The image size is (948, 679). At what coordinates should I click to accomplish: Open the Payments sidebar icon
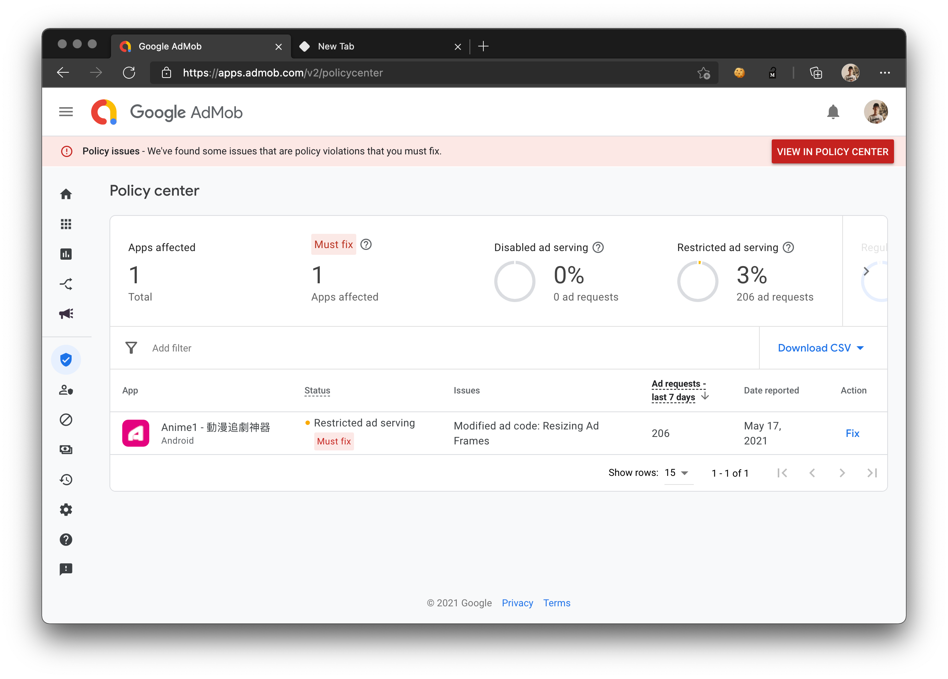[66, 449]
